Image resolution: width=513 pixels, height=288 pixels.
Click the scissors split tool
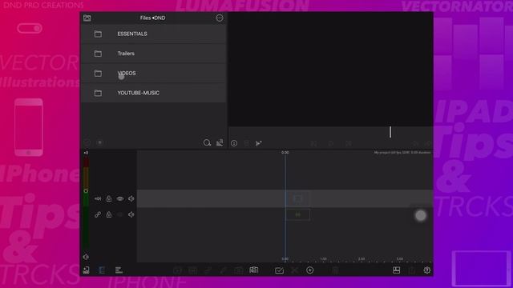(x=295, y=270)
